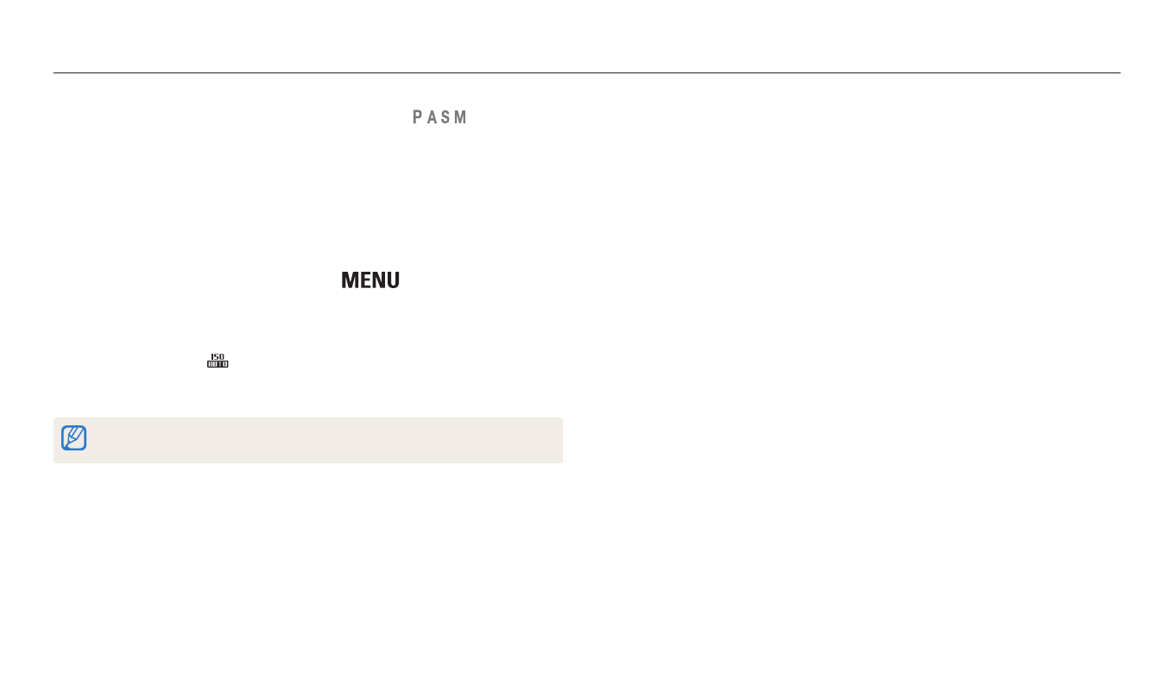Pick the final M (Manual) mode letter in PASM
Viewport: 1175px width, 685px height.
[x=461, y=117]
